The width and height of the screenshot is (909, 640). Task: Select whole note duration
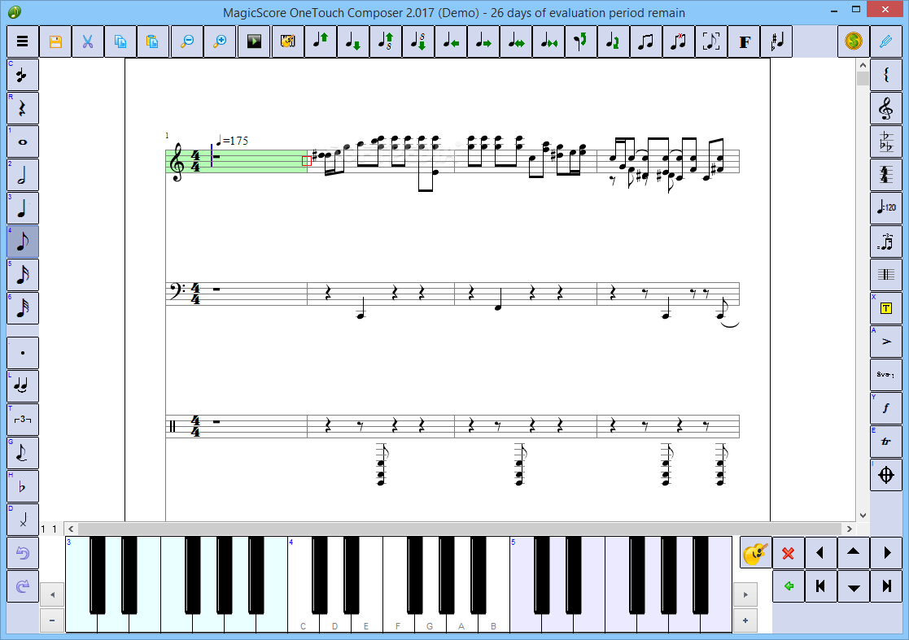coord(23,141)
